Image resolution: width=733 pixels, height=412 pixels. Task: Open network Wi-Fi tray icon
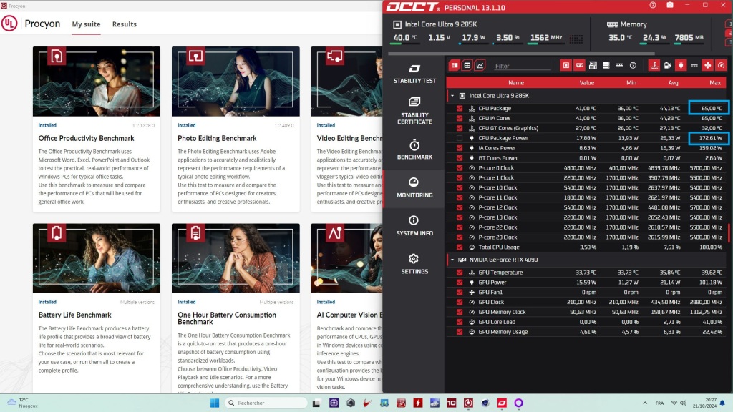click(x=674, y=403)
